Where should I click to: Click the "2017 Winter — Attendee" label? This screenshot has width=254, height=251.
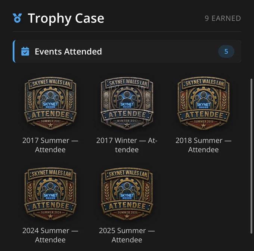127,145
